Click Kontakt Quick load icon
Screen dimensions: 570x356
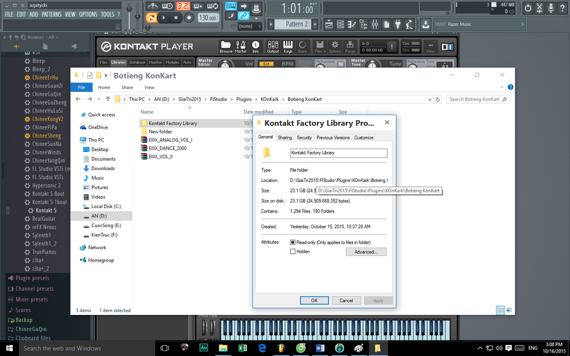(x=302, y=47)
